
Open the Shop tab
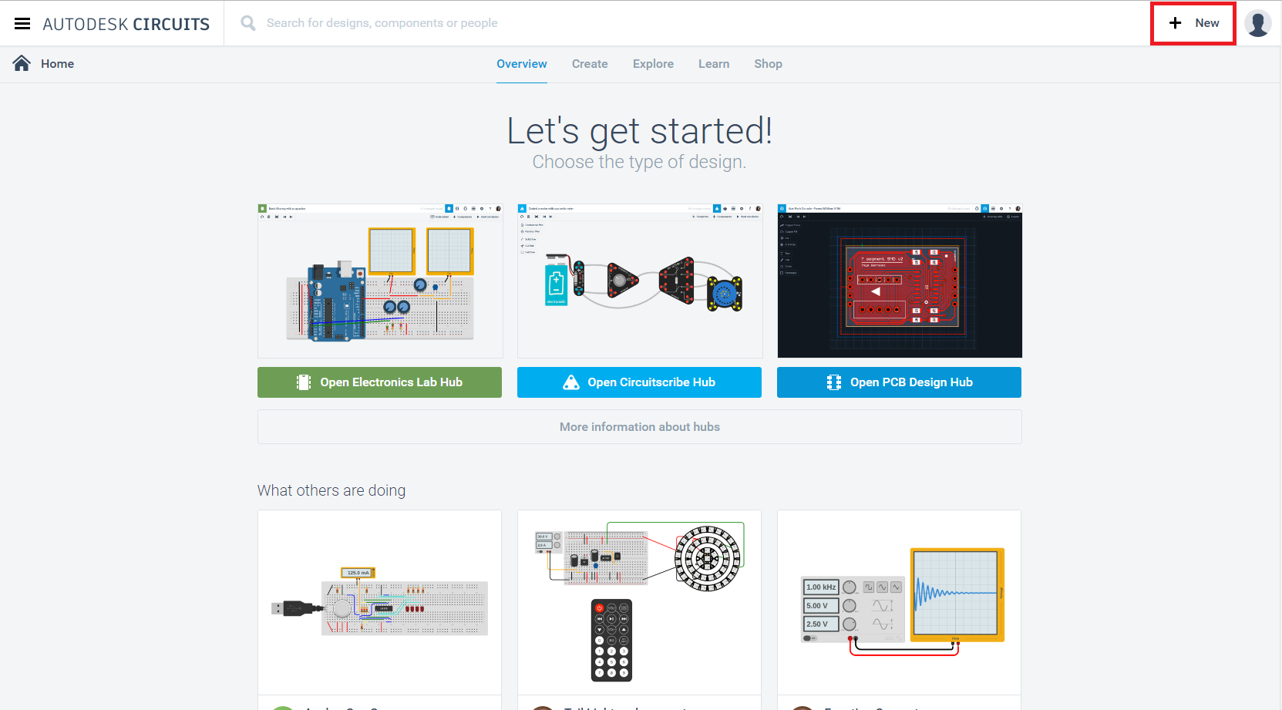tap(768, 64)
